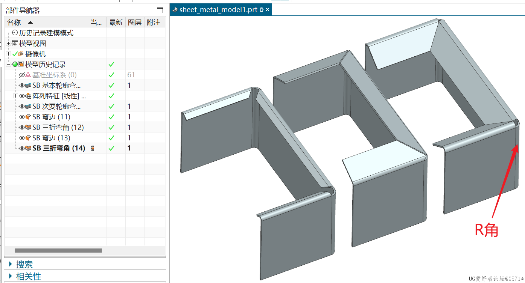Expand the 阵列特征 [线性] node

(x=15, y=96)
